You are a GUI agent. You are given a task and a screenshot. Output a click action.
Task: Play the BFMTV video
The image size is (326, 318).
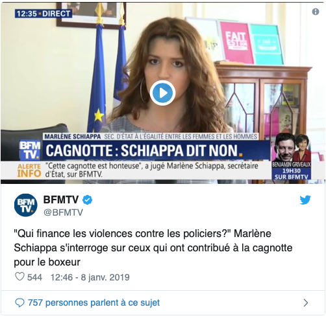pos(162,93)
